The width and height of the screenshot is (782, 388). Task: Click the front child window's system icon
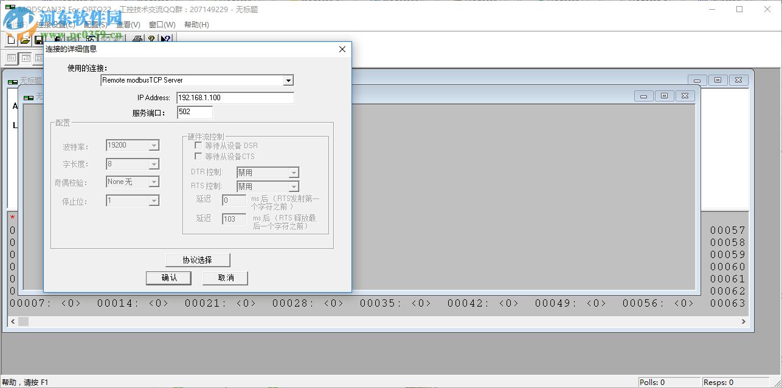28,97
